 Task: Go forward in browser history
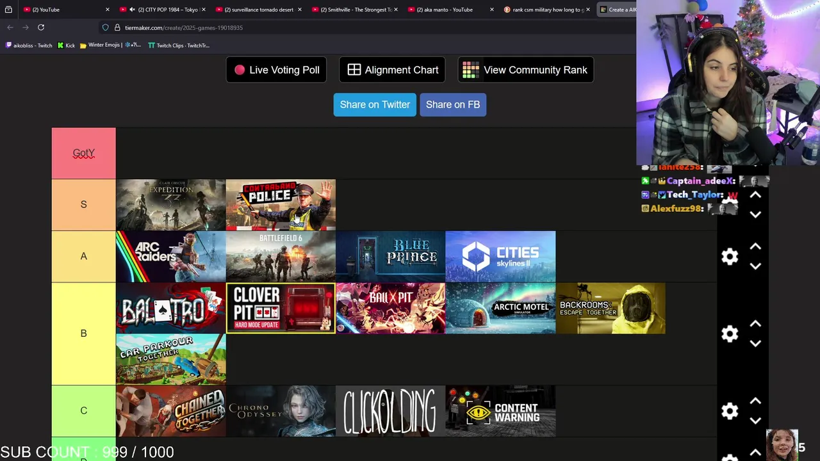[x=26, y=28]
